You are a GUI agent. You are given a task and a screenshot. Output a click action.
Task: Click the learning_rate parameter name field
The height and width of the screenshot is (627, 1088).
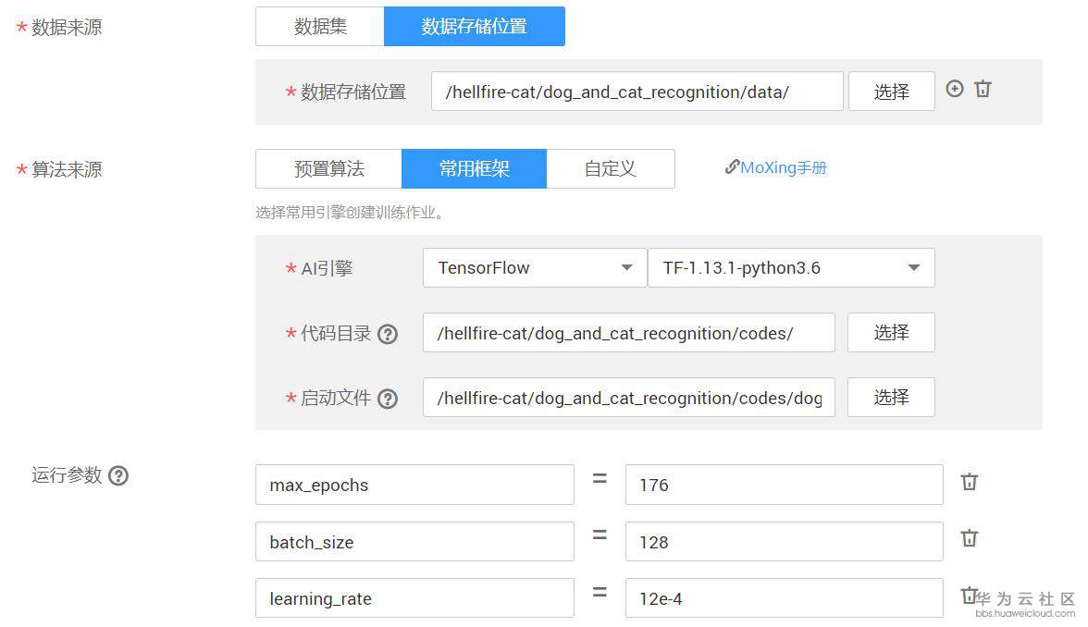(x=414, y=597)
